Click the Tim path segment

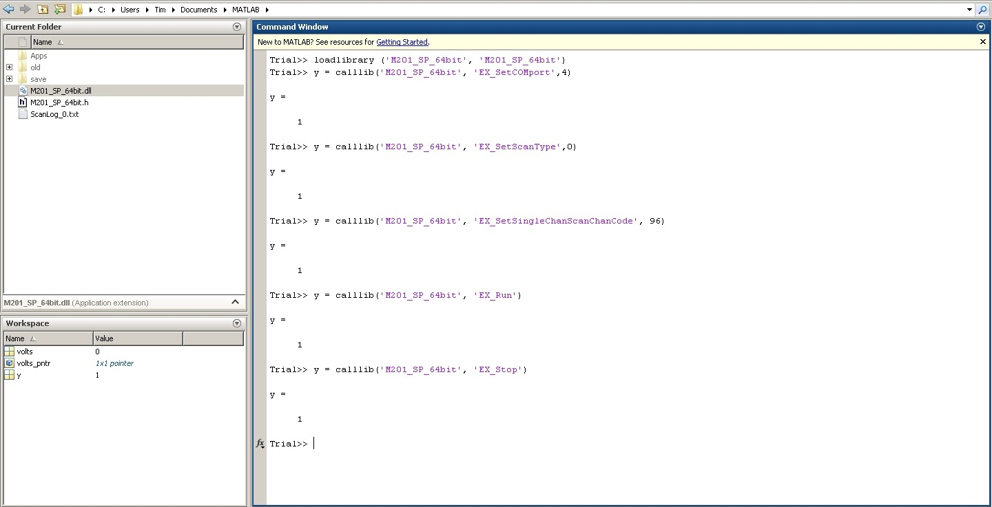[160, 10]
